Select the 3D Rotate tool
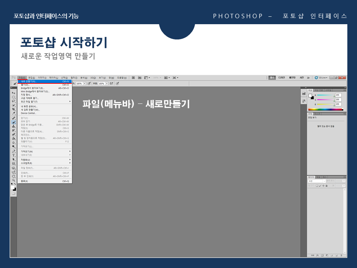This screenshot has width=357, height=268. point(14,168)
